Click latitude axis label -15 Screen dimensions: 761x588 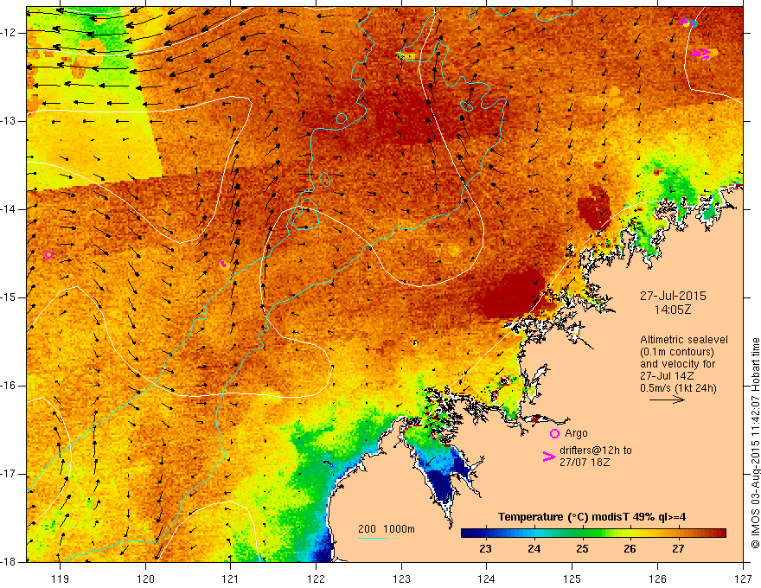coord(9,297)
